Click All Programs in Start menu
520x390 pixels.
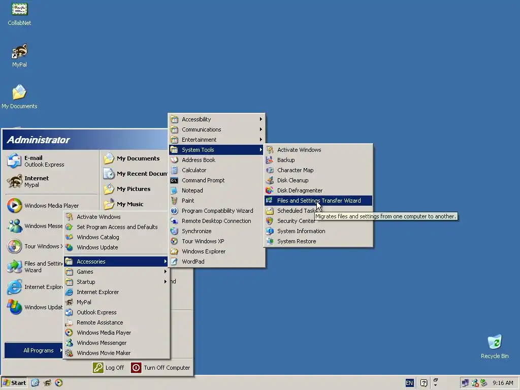click(x=34, y=350)
